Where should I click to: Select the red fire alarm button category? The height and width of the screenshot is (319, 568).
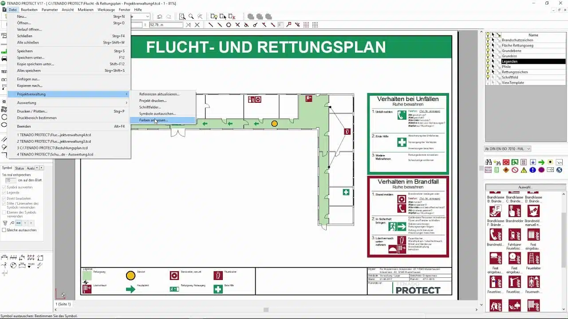(x=506, y=162)
